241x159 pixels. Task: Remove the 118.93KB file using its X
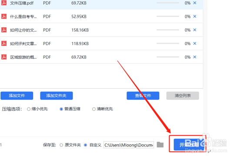tap(195, 43)
